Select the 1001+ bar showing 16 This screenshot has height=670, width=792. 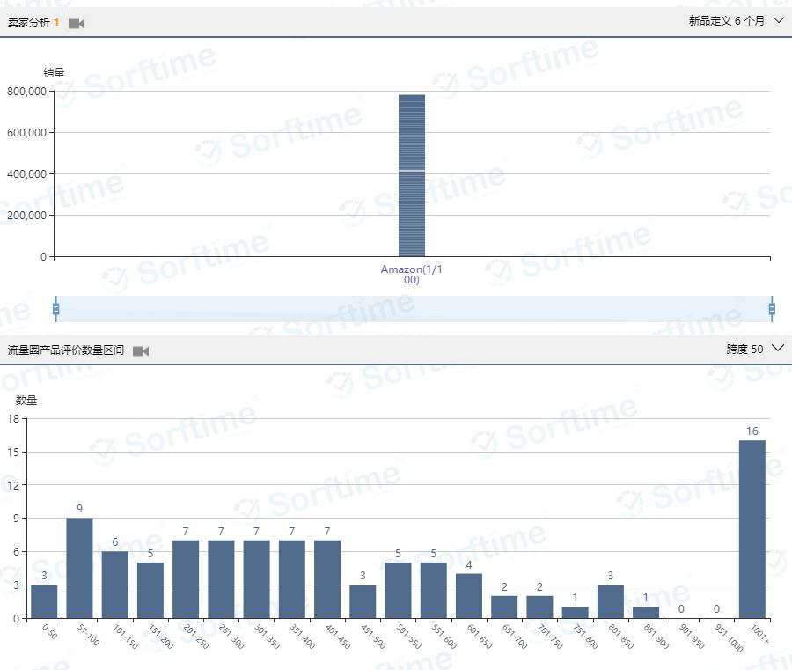pos(752,529)
